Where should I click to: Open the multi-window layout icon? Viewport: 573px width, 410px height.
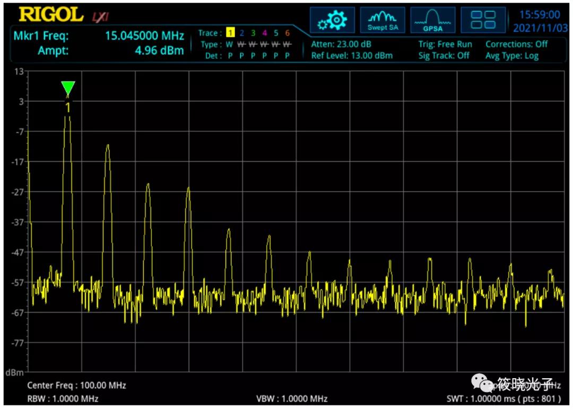coord(483,20)
